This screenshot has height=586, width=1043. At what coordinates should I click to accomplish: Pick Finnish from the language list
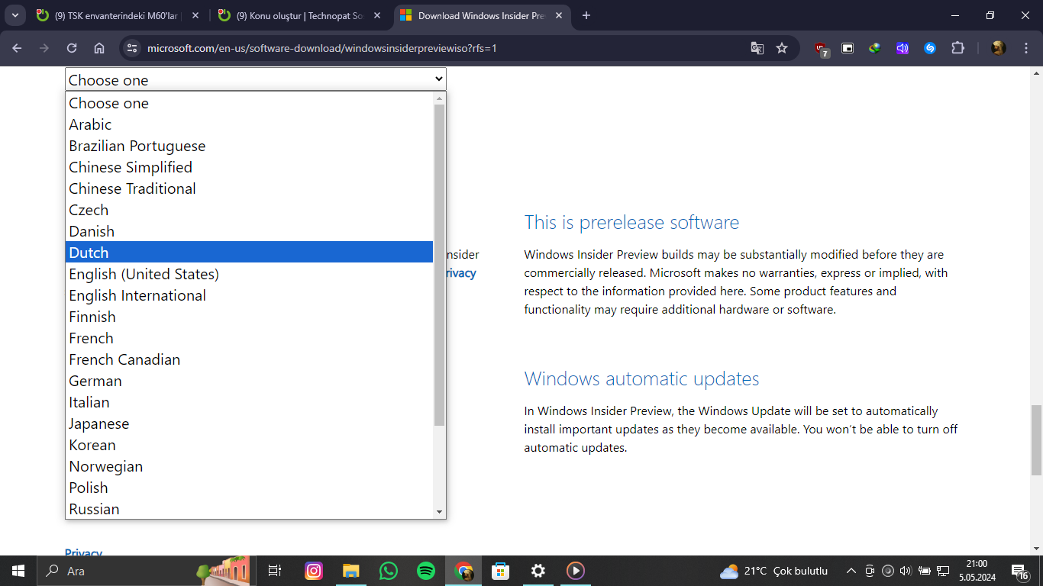249,317
